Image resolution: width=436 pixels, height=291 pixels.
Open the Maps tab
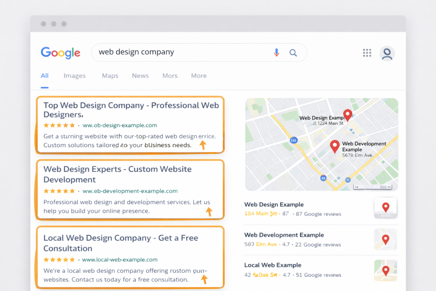pos(110,75)
